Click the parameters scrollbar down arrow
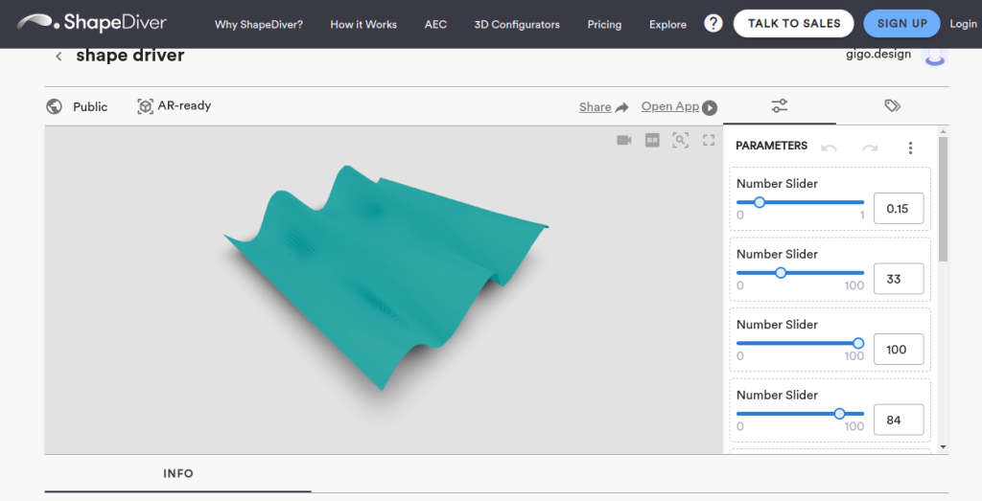The height and width of the screenshot is (501, 982). (944, 447)
